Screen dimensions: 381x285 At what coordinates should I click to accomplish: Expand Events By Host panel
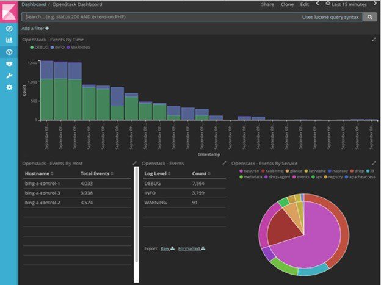[x=135, y=164]
